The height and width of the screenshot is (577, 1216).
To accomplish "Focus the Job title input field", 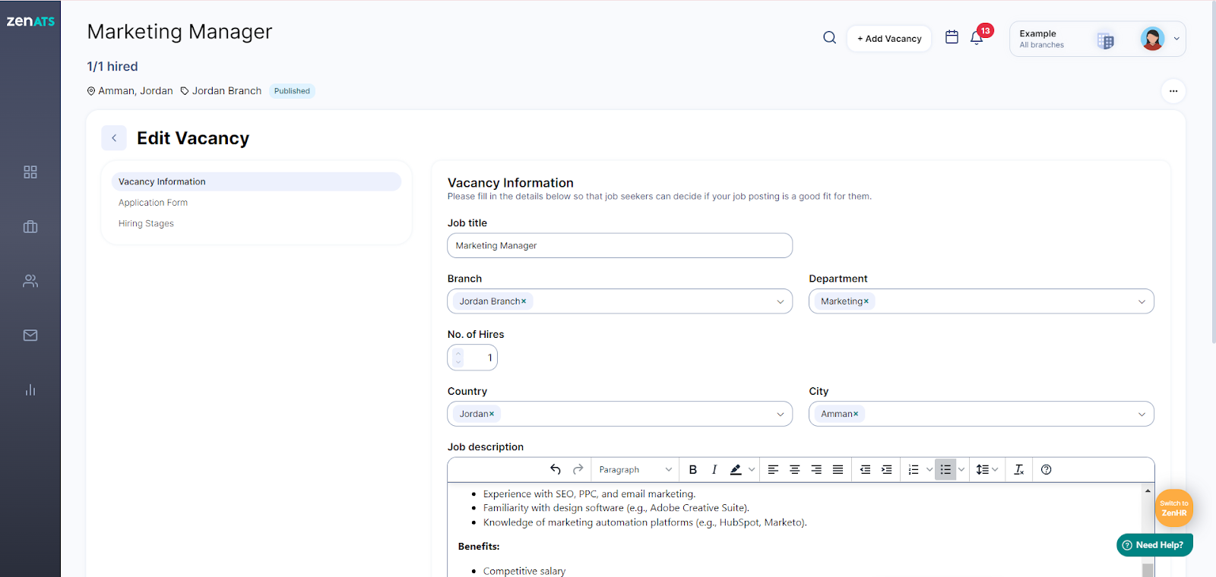I will tap(619, 245).
